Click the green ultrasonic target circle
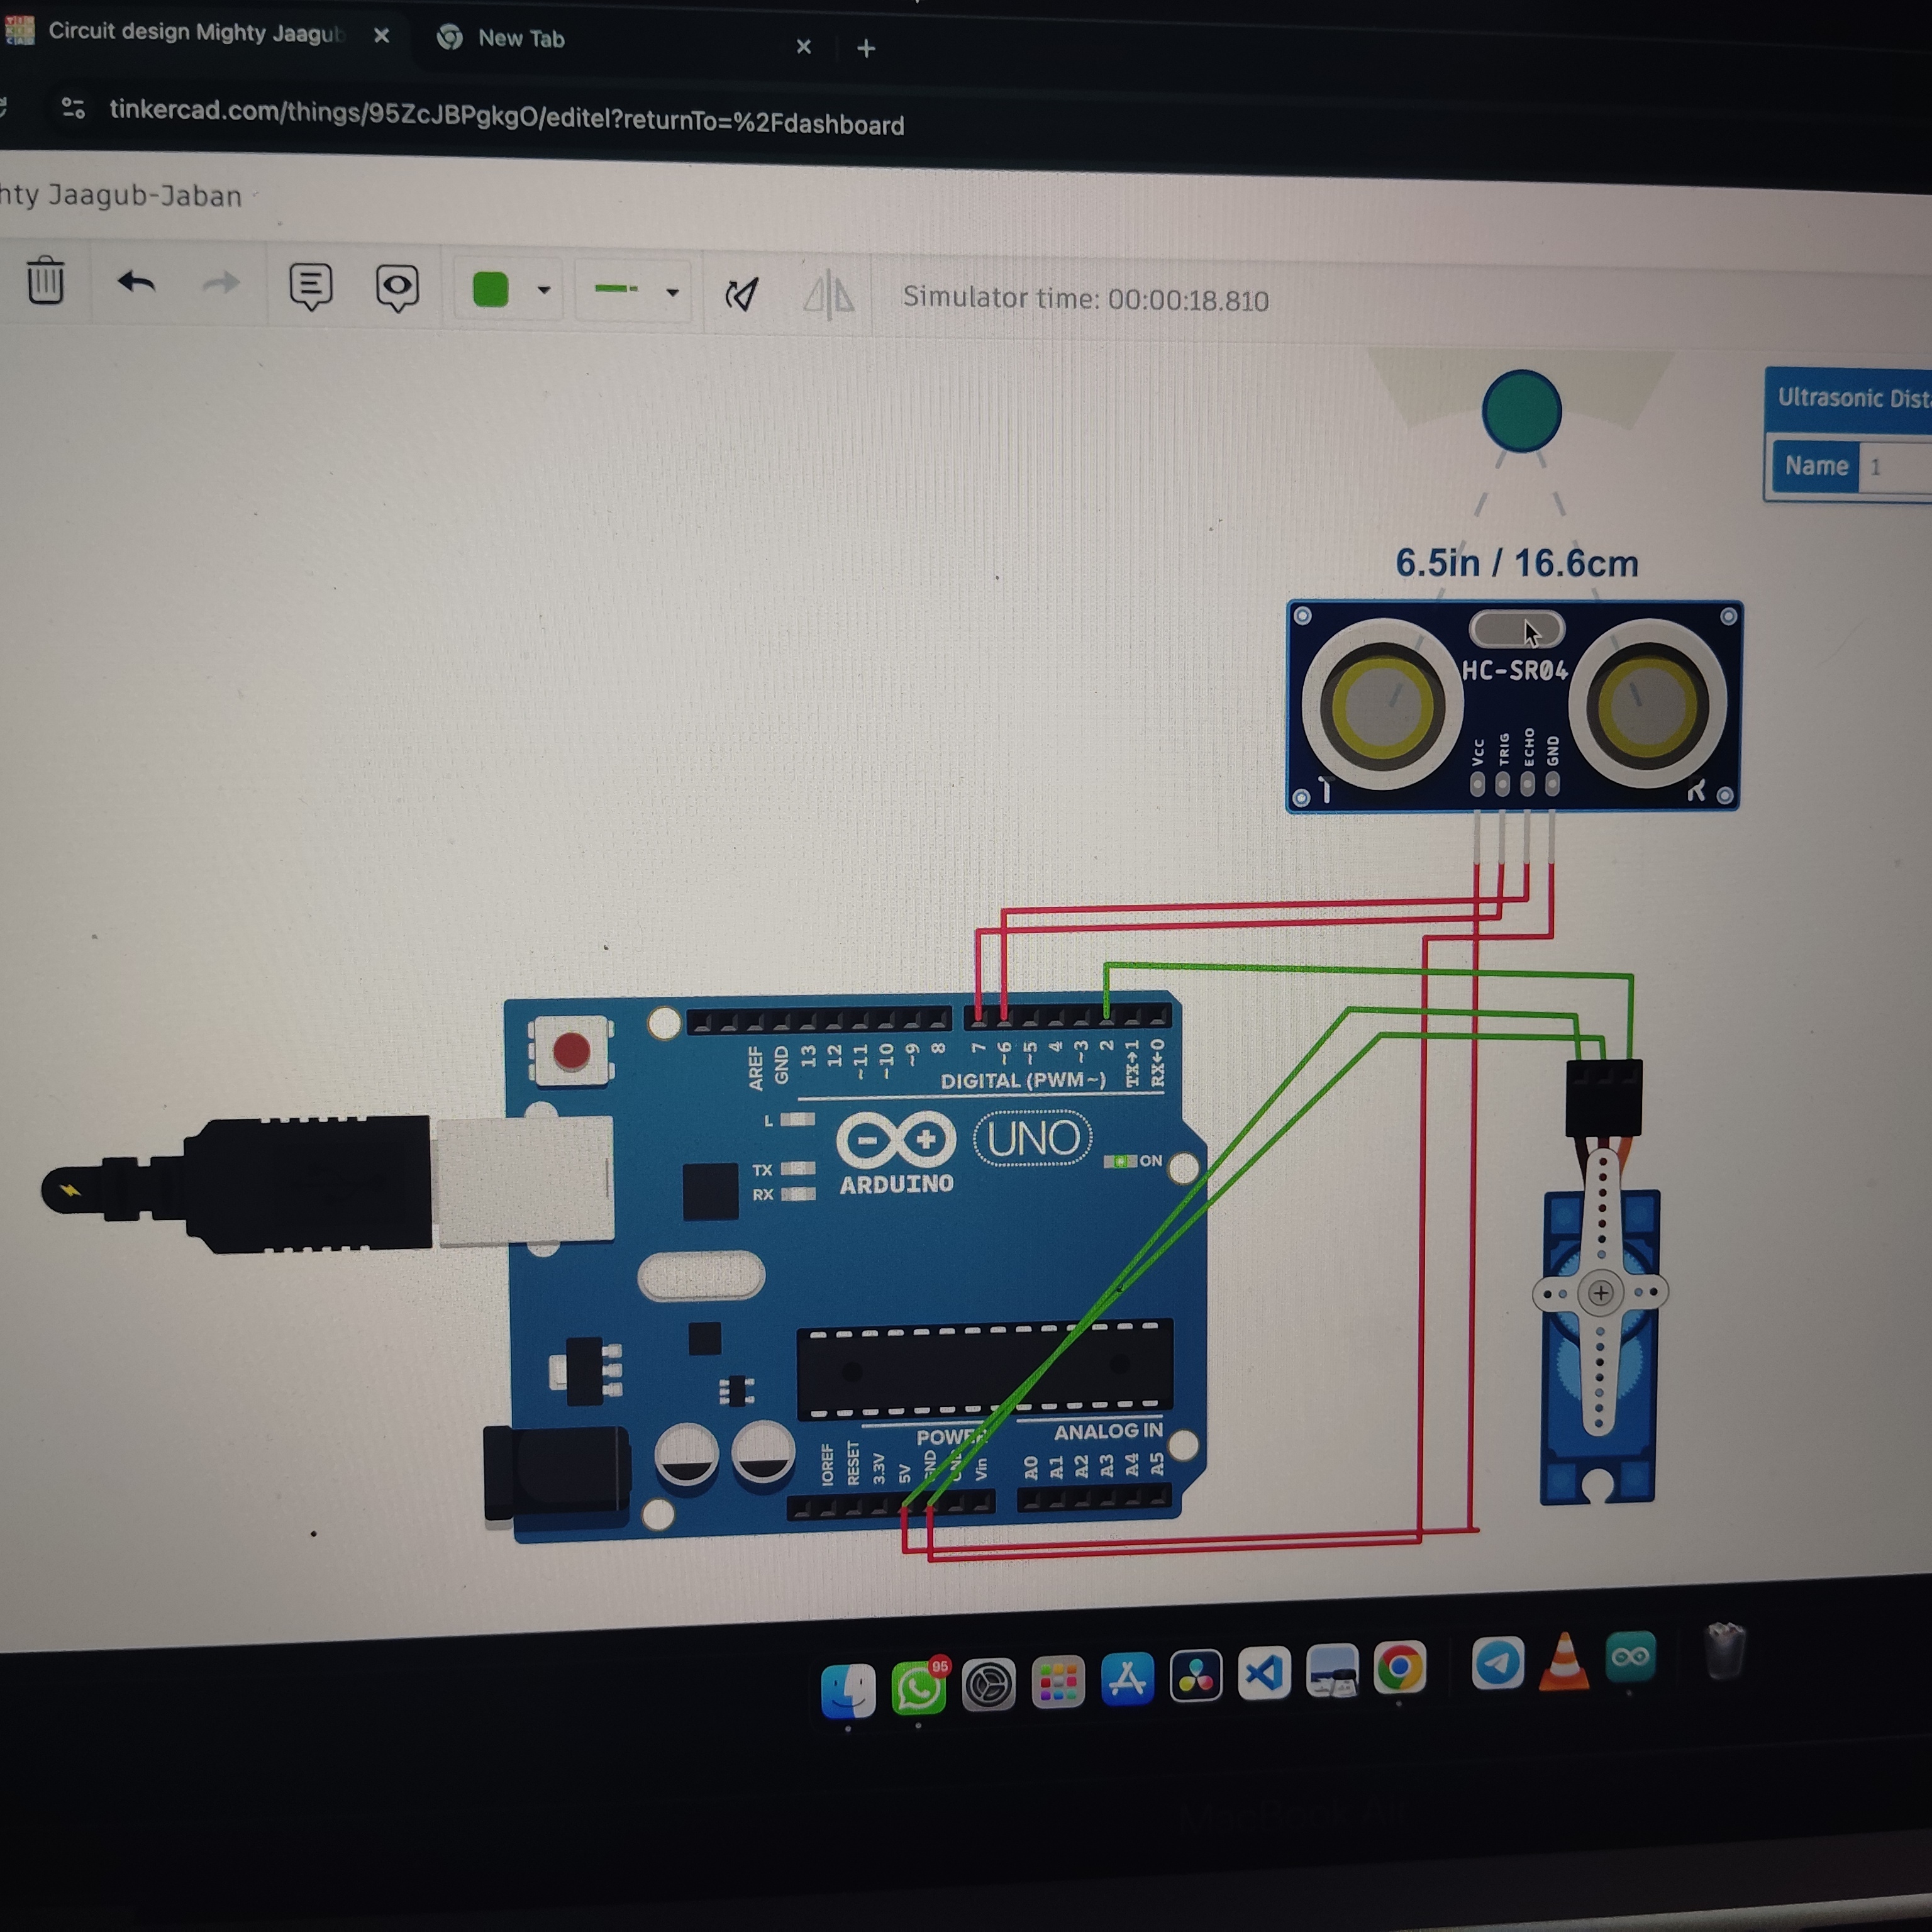Viewport: 1932px width, 1932px height. pyautogui.click(x=1521, y=412)
